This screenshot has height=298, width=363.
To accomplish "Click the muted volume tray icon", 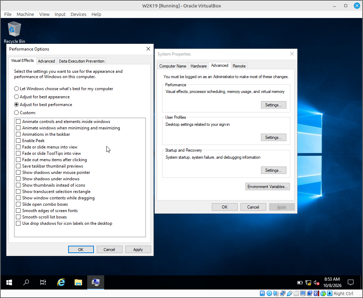I will click(316, 283).
